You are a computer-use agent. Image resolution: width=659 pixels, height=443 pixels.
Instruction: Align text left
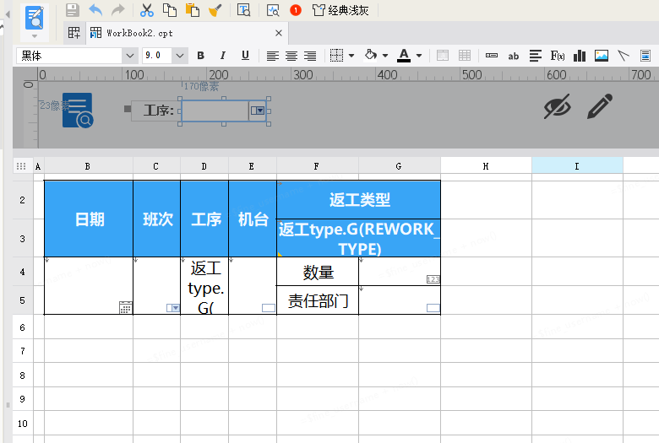tap(272, 56)
